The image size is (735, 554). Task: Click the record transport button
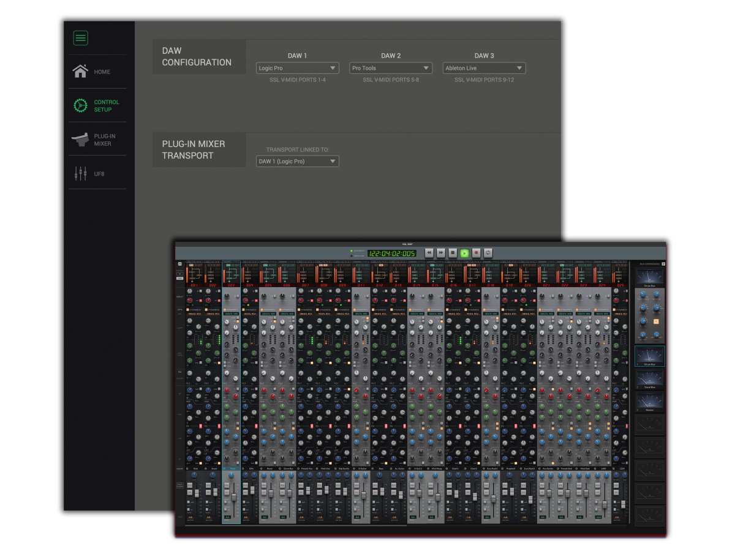coord(476,253)
